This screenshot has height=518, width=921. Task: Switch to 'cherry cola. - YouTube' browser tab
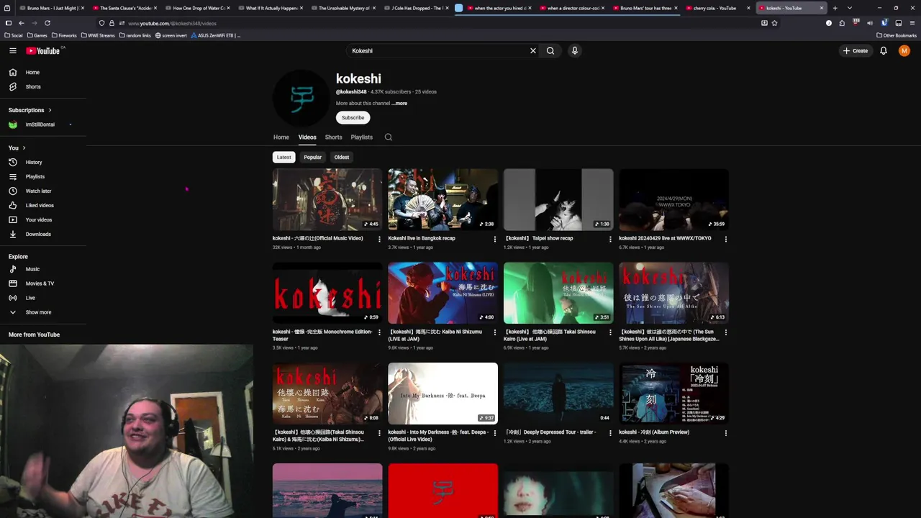pos(714,8)
